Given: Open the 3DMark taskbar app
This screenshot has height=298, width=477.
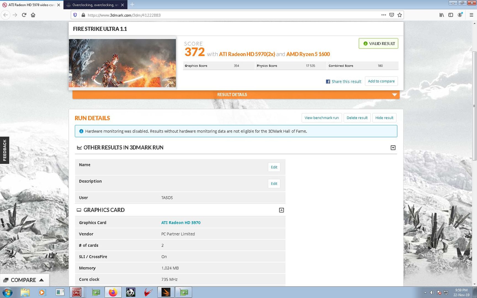Looking at the screenshot, I should [166, 292].
